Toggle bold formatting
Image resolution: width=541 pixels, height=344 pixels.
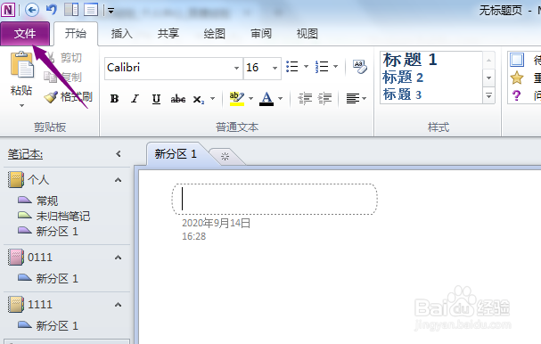pos(114,99)
